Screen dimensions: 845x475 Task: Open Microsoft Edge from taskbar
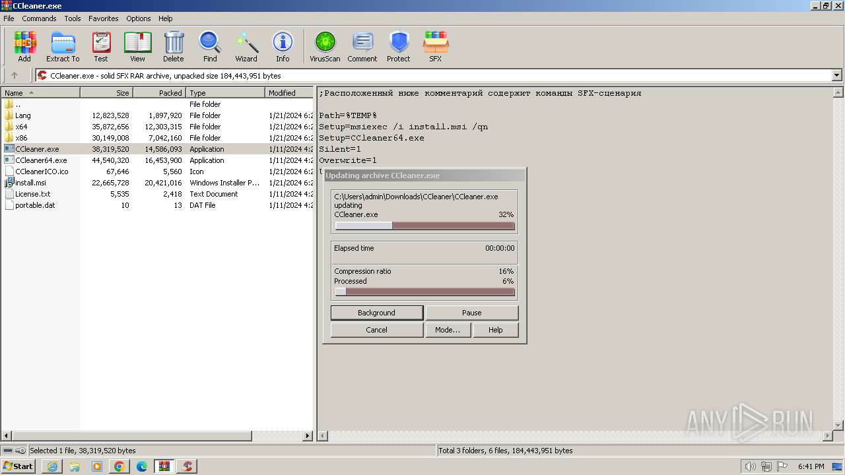click(x=142, y=466)
